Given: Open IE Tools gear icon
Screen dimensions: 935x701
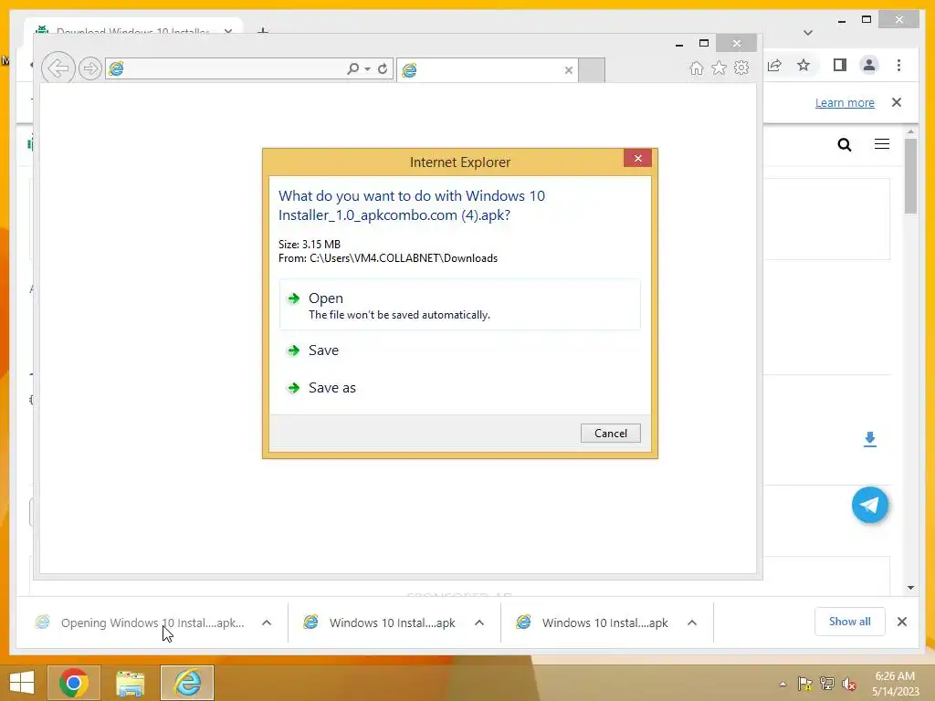Looking at the screenshot, I should click(x=741, y=68).
